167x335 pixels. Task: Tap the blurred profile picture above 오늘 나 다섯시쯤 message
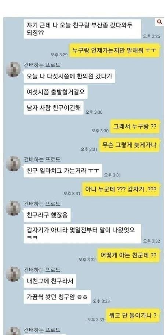(13, 70)
